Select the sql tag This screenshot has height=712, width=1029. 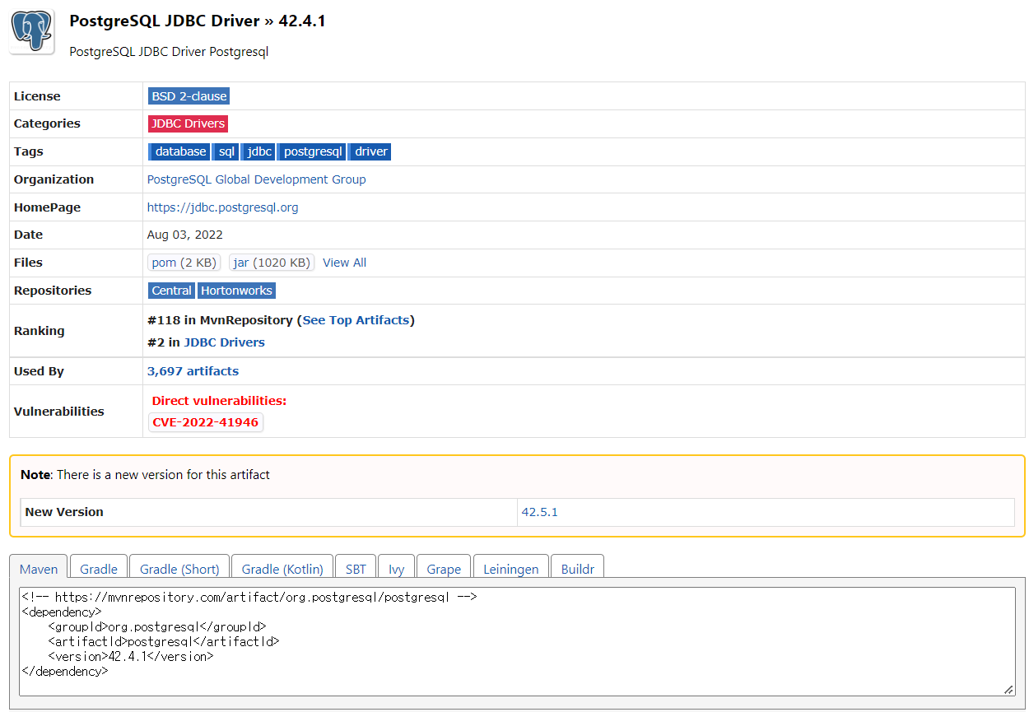(226, 151)
